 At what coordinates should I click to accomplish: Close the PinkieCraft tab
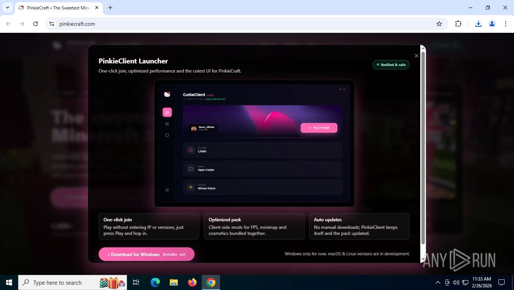[97, 8]
